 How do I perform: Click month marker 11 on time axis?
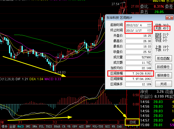click(x=20, y=122)
